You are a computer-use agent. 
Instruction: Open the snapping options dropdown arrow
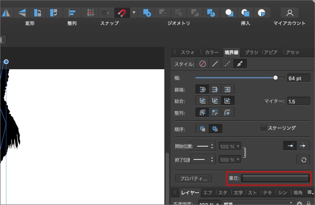[x=134, y=12]
